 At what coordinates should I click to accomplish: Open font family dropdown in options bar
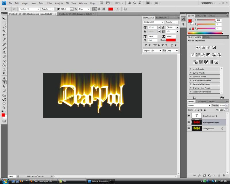pos(38,9)
